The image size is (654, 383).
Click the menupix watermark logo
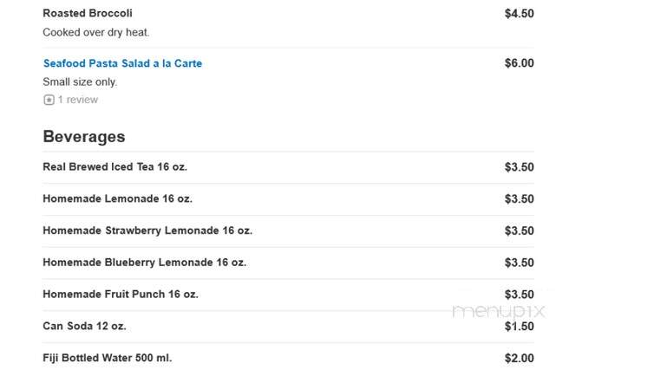[499, 311]
